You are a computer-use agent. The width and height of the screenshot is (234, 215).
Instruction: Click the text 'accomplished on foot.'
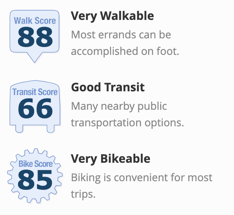pyautogui.click(x=125, y=51)
